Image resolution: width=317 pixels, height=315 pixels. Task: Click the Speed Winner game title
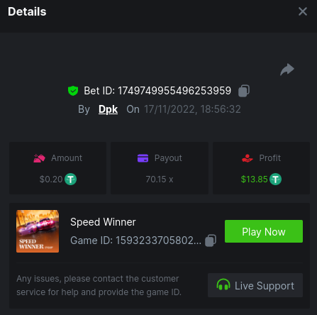tap(103, 222)
